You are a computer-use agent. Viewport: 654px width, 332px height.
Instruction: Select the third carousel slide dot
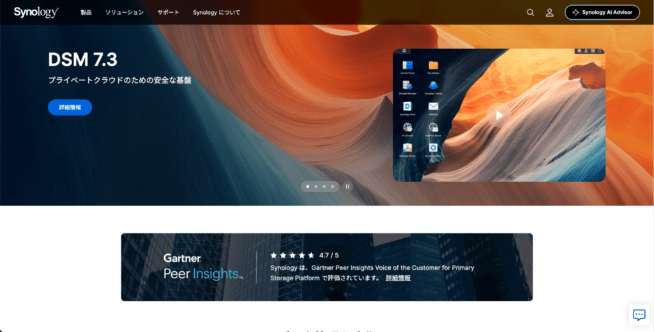324,186
